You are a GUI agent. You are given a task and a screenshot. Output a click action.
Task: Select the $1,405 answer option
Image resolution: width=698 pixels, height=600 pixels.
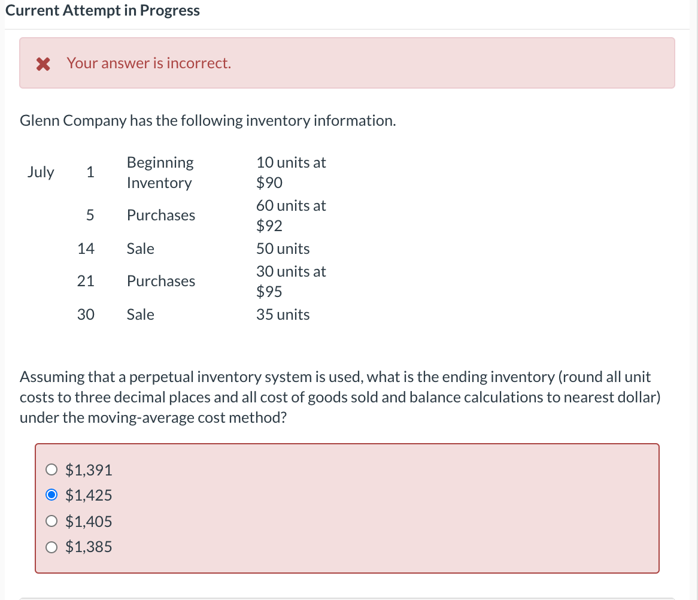point(52,521)
